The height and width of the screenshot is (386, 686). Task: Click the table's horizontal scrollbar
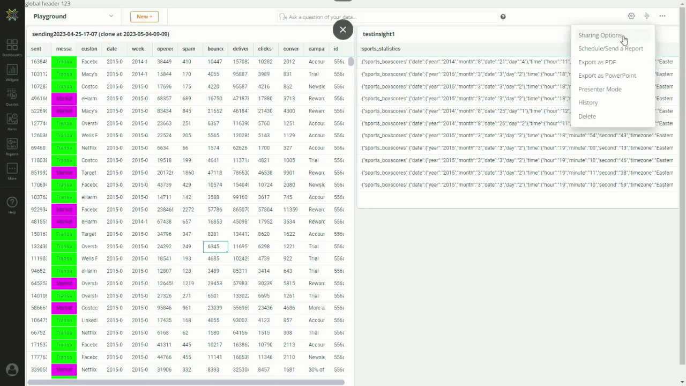coord(186,382)
